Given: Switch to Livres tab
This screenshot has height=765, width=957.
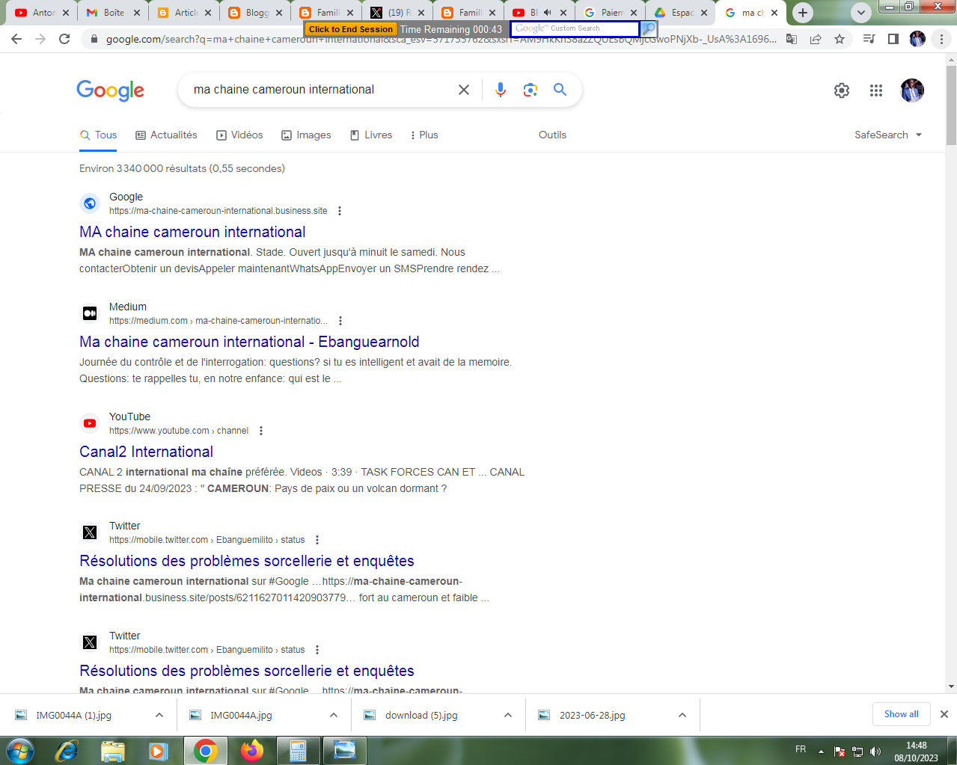Looking at the screenshot, I should (x=371, y=135).
